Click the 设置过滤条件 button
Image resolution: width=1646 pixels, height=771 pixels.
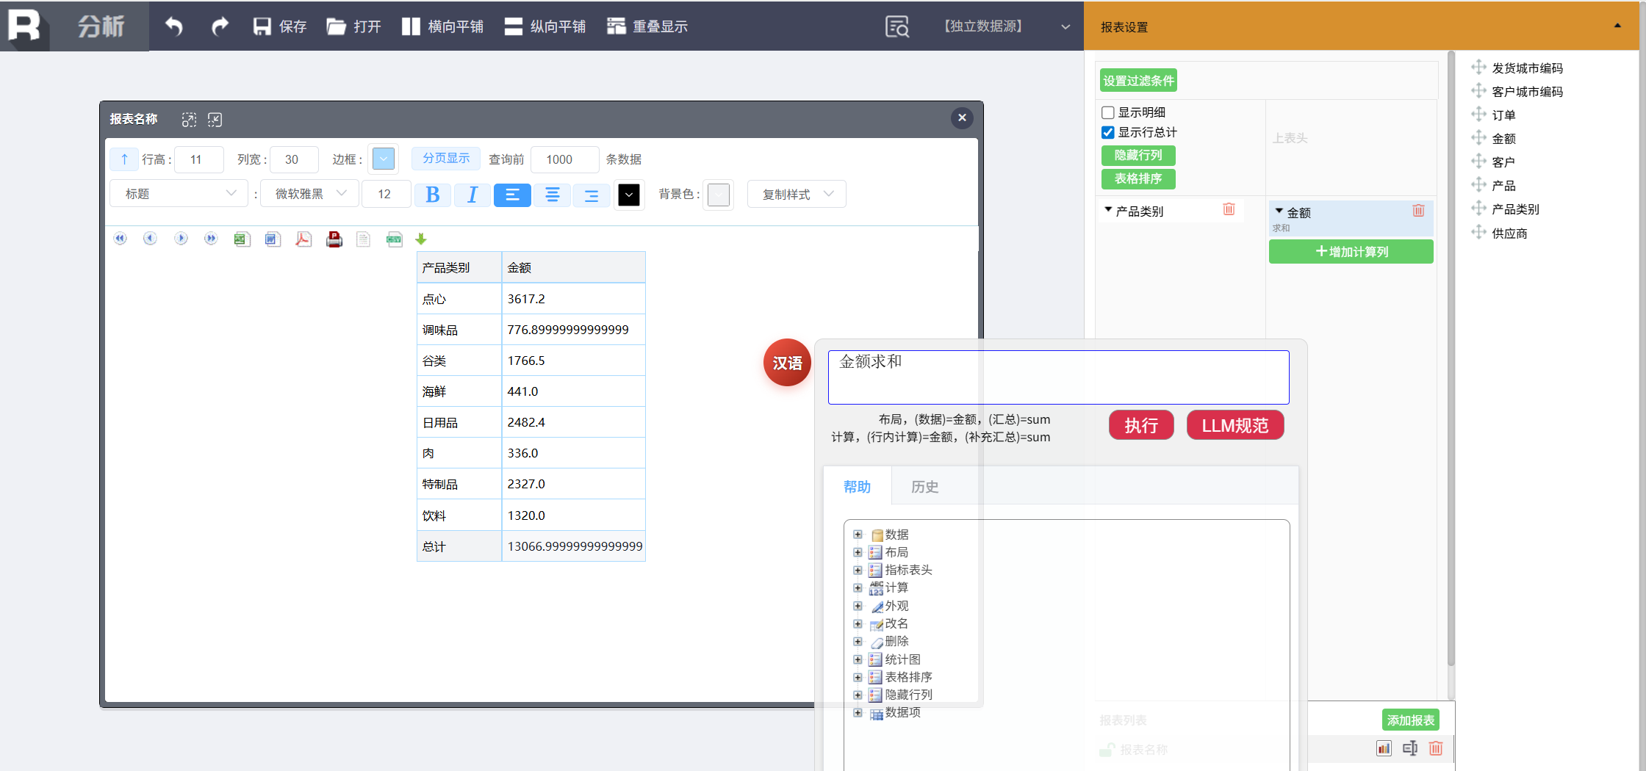[1138, 81]
